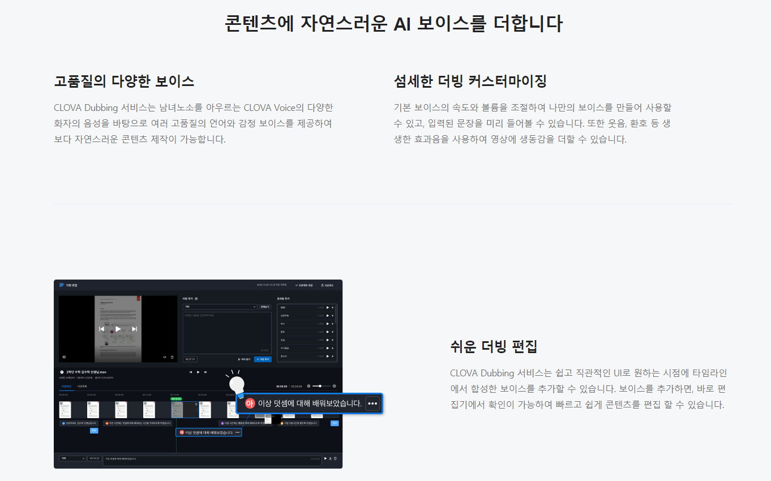The width and height of the screenshot is (771, 481).
Task: Click the project save checkmark button
Action: tap(304, 285)
